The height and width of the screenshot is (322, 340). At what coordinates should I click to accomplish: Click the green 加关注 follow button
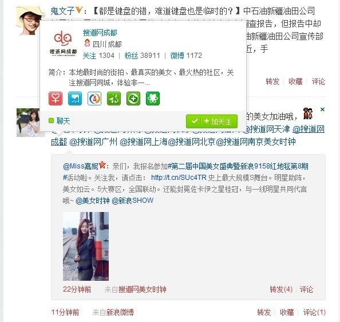pos(212,121)
